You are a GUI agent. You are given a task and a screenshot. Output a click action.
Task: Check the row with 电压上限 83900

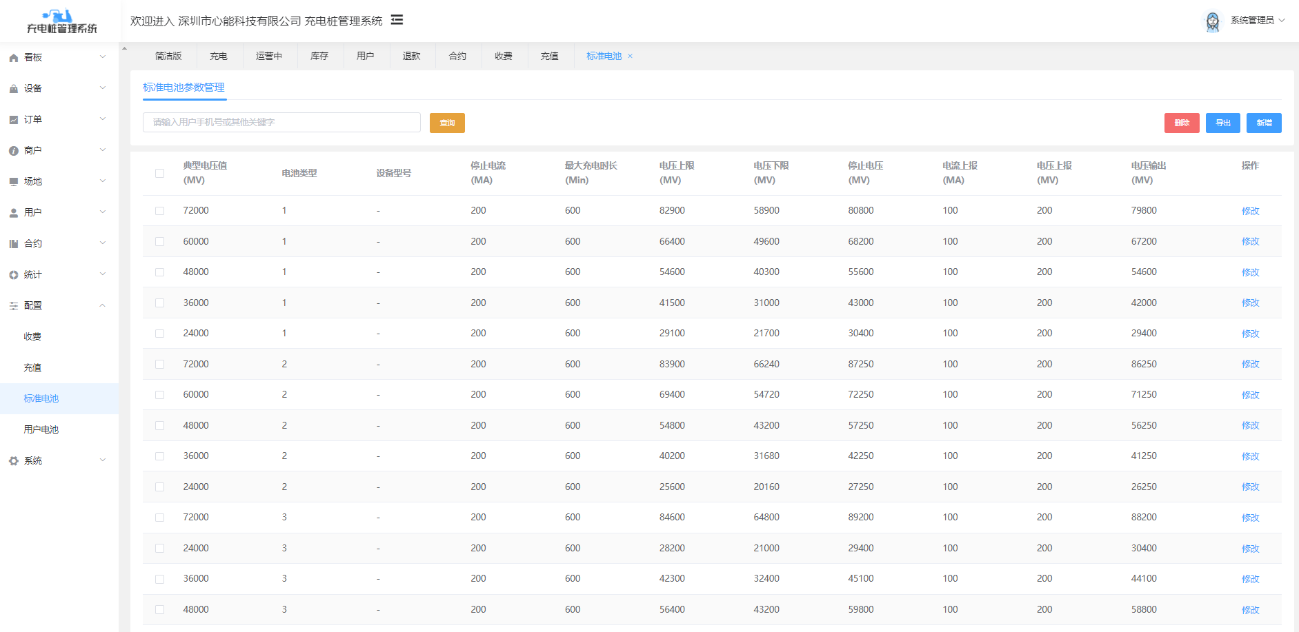(160, 364)
